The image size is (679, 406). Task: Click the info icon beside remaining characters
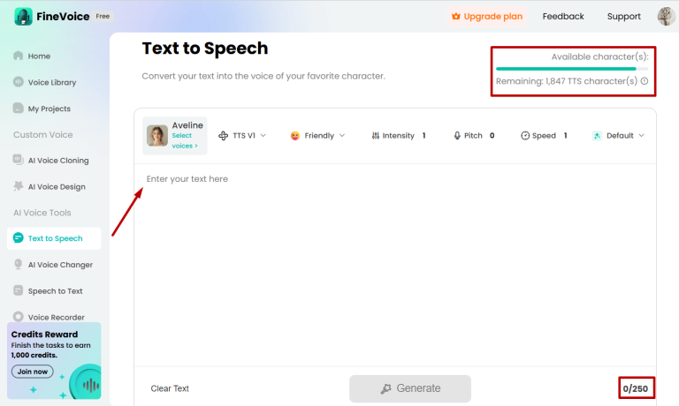pyautogui.click(x=645, y=81)
